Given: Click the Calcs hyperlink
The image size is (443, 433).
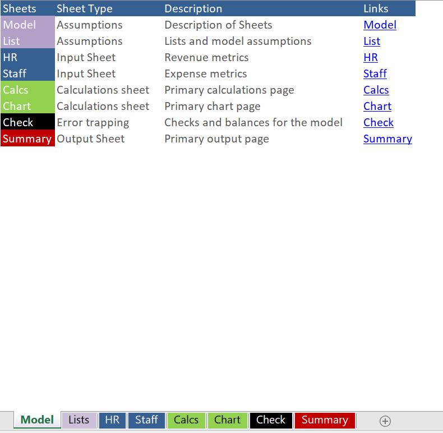Looking at the screenshot, I should [x=376, y=90].
